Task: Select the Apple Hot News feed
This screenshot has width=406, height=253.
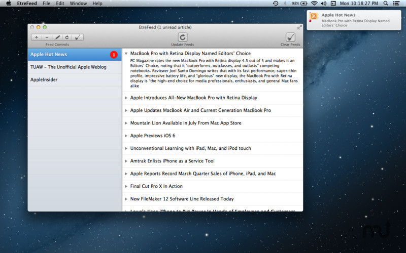Action: pyautogui.click(x=75, y=55)
